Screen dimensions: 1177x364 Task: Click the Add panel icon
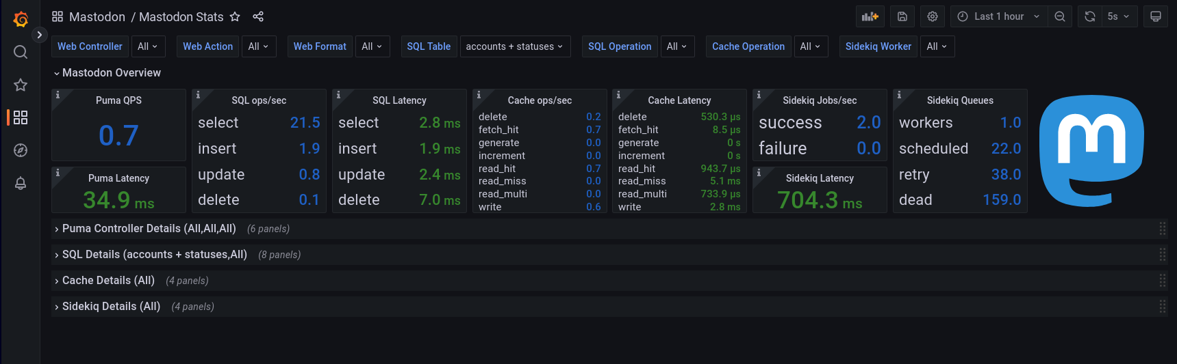point(870,16)
